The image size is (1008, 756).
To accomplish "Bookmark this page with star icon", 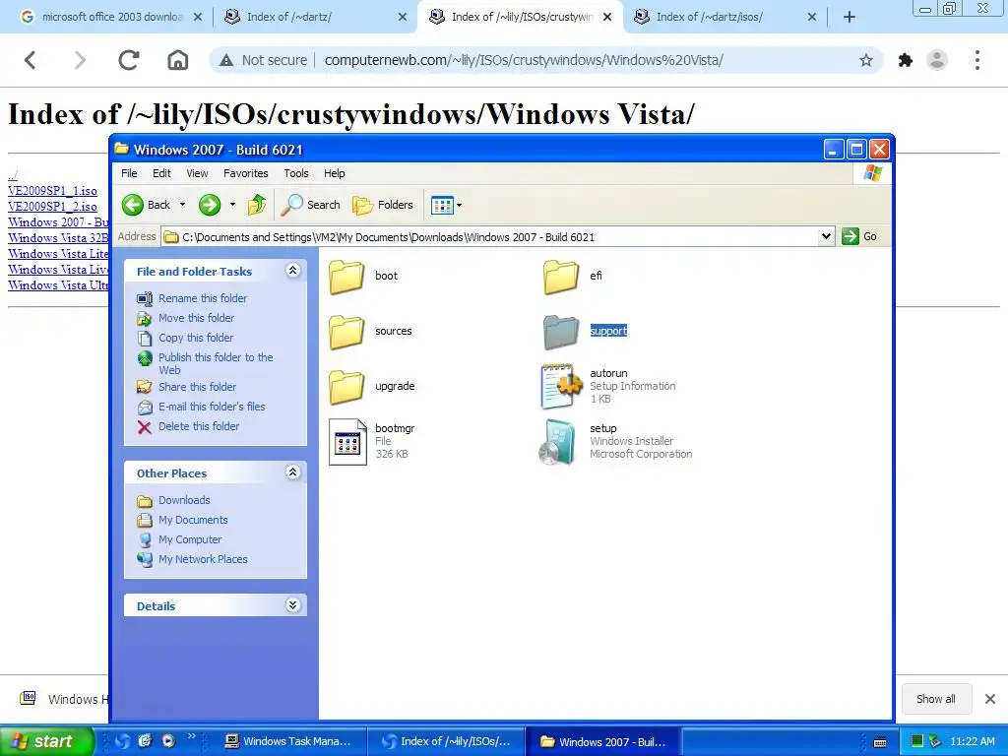I will coord(866,60).
